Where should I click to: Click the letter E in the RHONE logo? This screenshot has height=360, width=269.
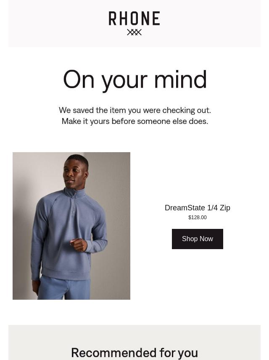156,19
